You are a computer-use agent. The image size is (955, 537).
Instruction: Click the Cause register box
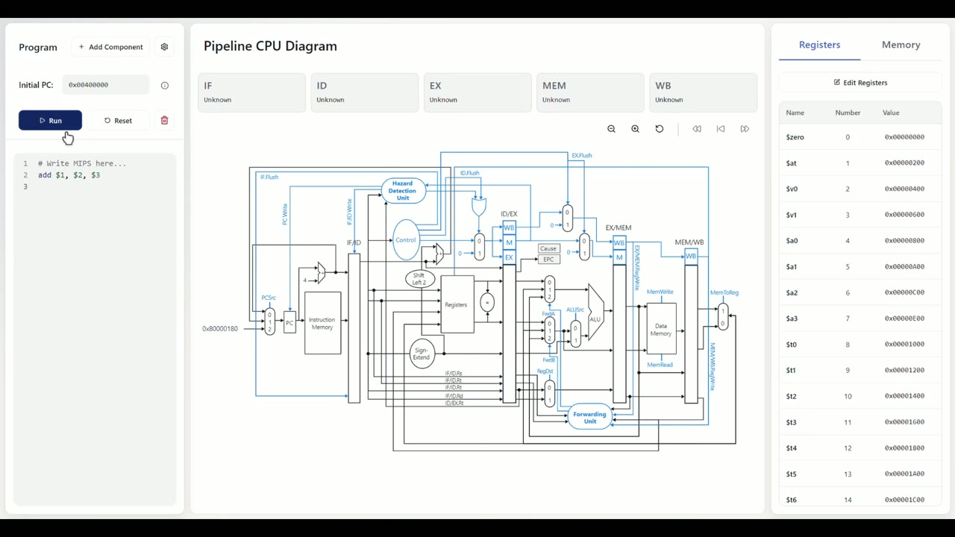pyautogui.click(x=548, y=248)
